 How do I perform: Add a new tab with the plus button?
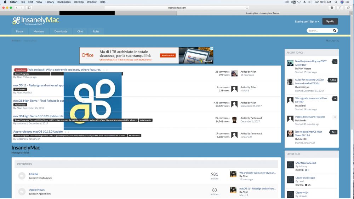[351, 13]
